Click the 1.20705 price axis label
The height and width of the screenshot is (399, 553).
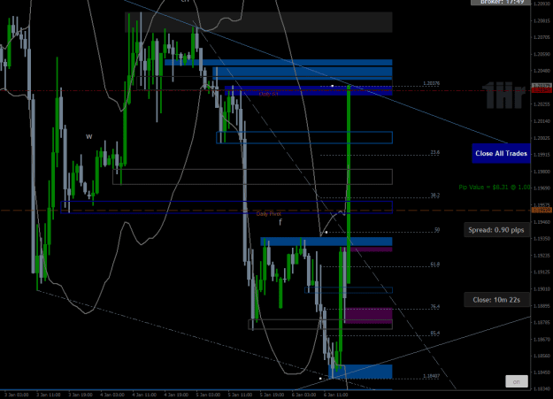541,37
